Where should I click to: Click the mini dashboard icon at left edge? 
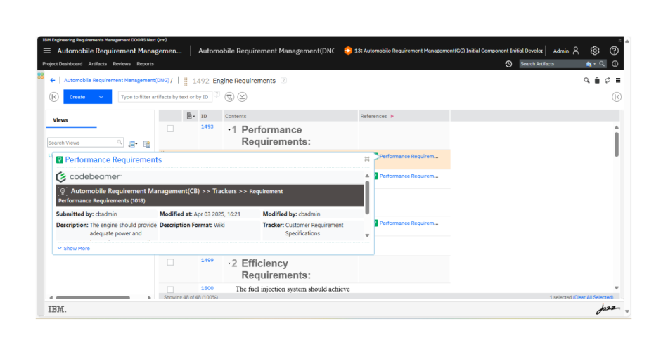tap(41, 75)
